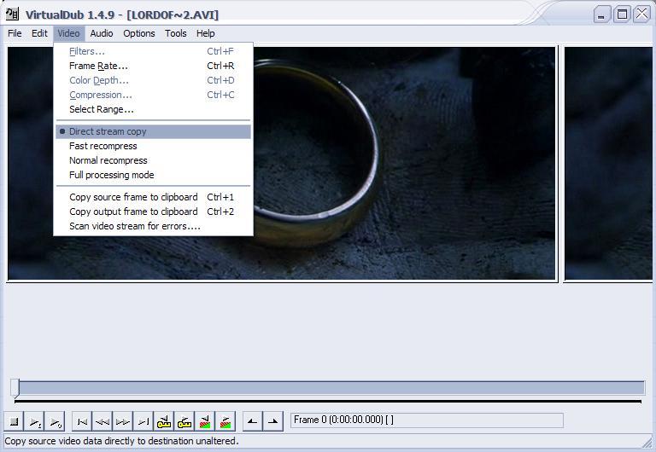Jump to the start of the video
The height and width of the screenshot is (452, 656).
(x=82, y=421)
